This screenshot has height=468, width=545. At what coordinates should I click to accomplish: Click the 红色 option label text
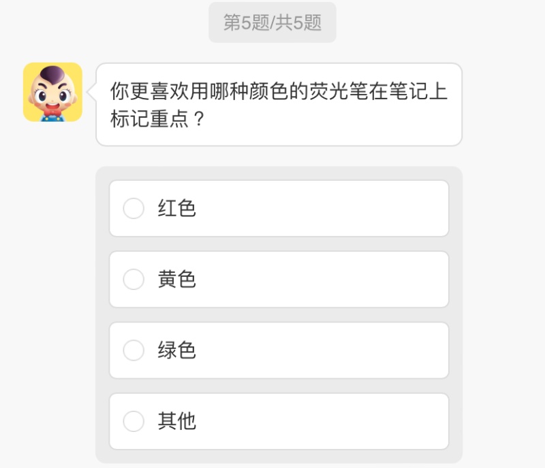177,208
